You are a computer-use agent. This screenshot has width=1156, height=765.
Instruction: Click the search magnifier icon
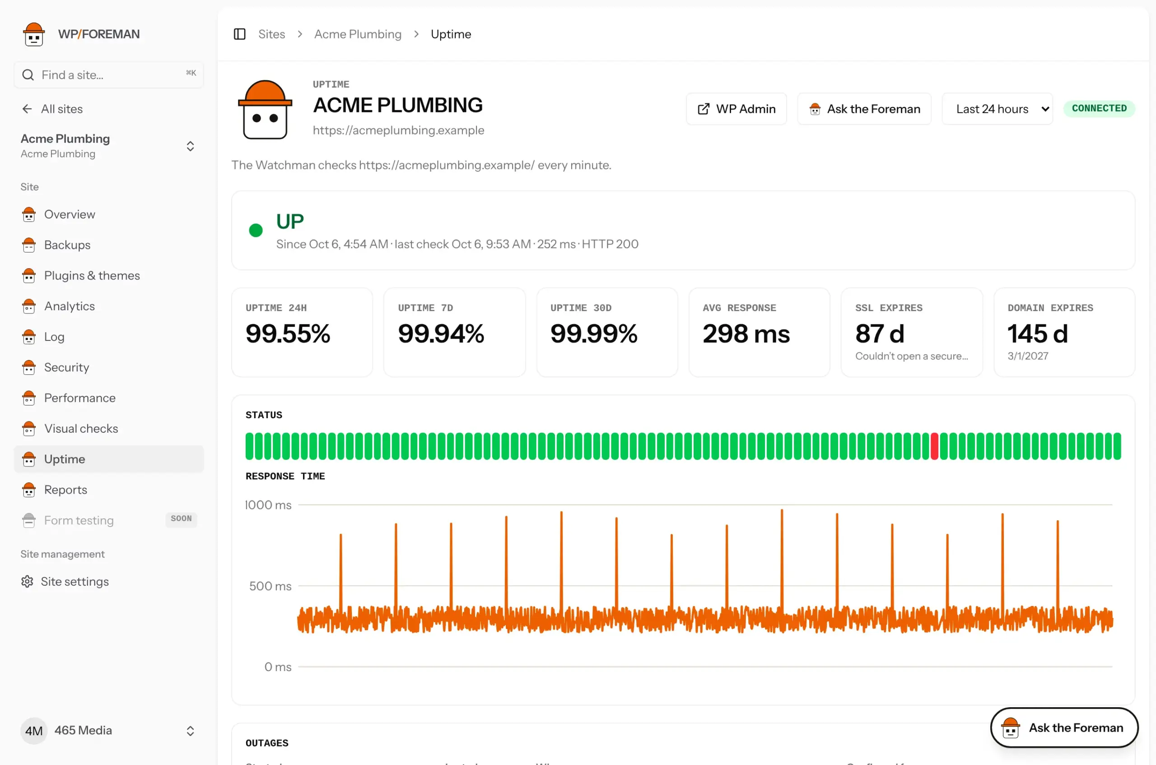click(x=28, y=75)
